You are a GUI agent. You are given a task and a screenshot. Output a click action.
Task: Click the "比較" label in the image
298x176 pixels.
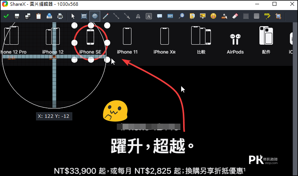pos(201,52)
